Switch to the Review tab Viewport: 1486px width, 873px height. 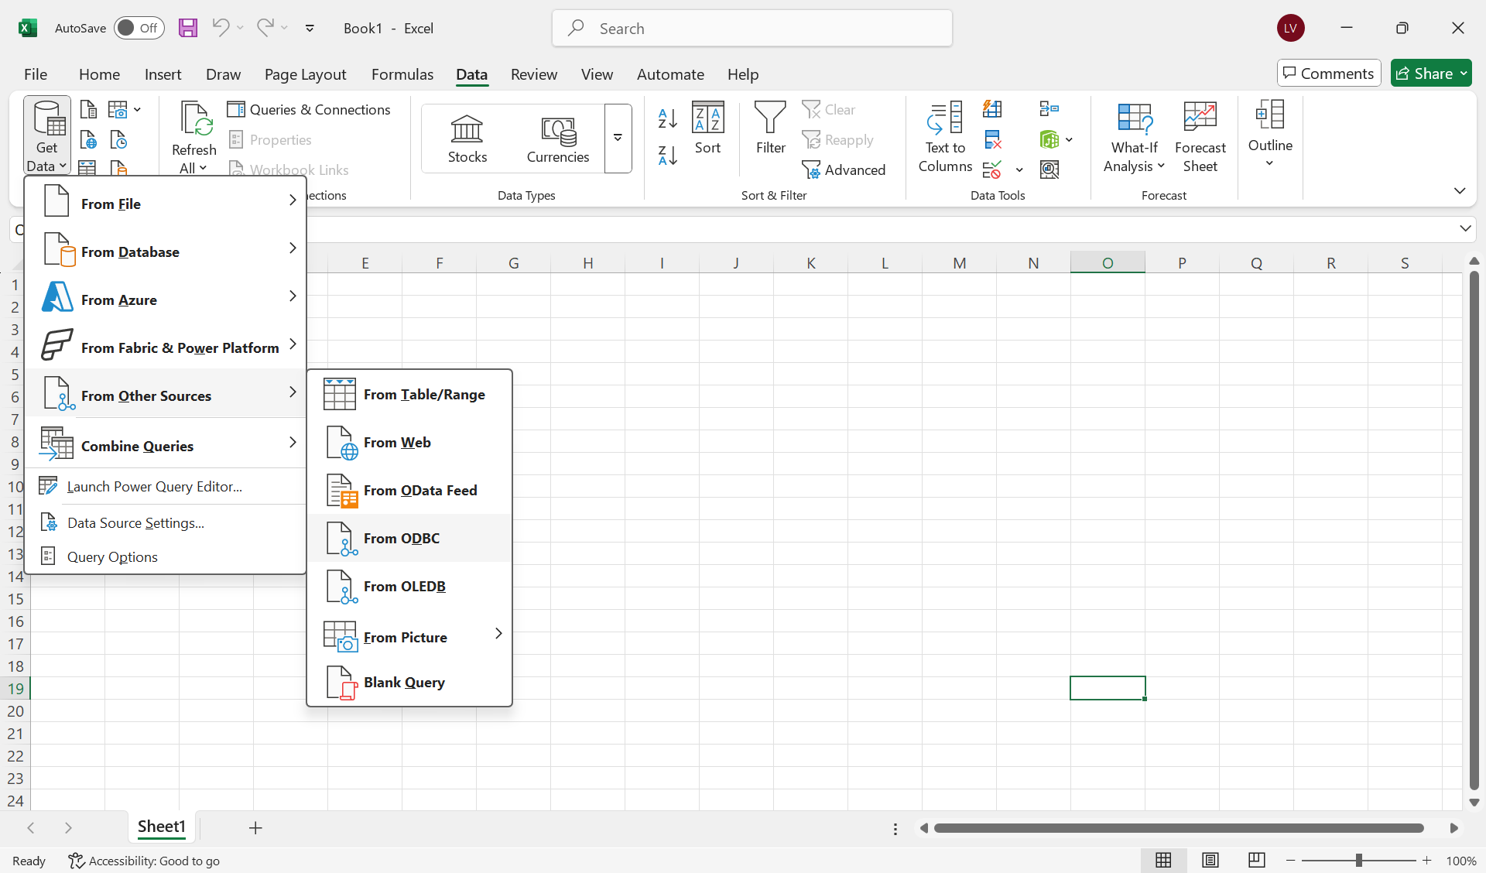(x=533, y=74)
